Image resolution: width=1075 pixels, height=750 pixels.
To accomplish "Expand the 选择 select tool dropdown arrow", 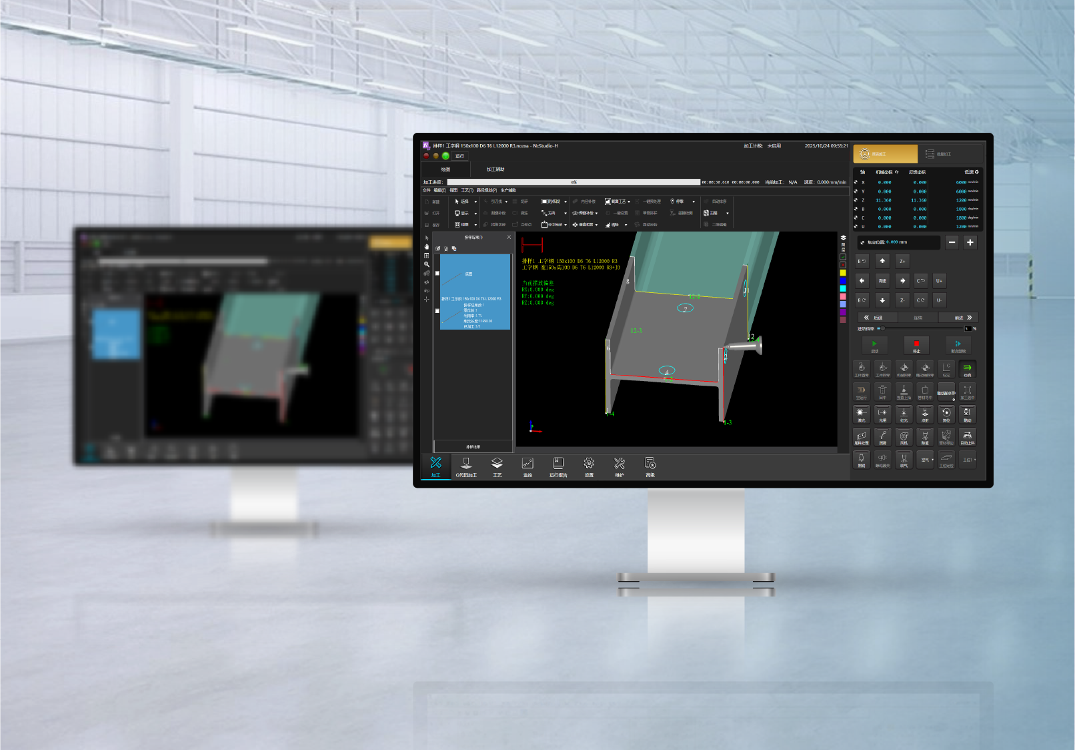I will [475, 202].
